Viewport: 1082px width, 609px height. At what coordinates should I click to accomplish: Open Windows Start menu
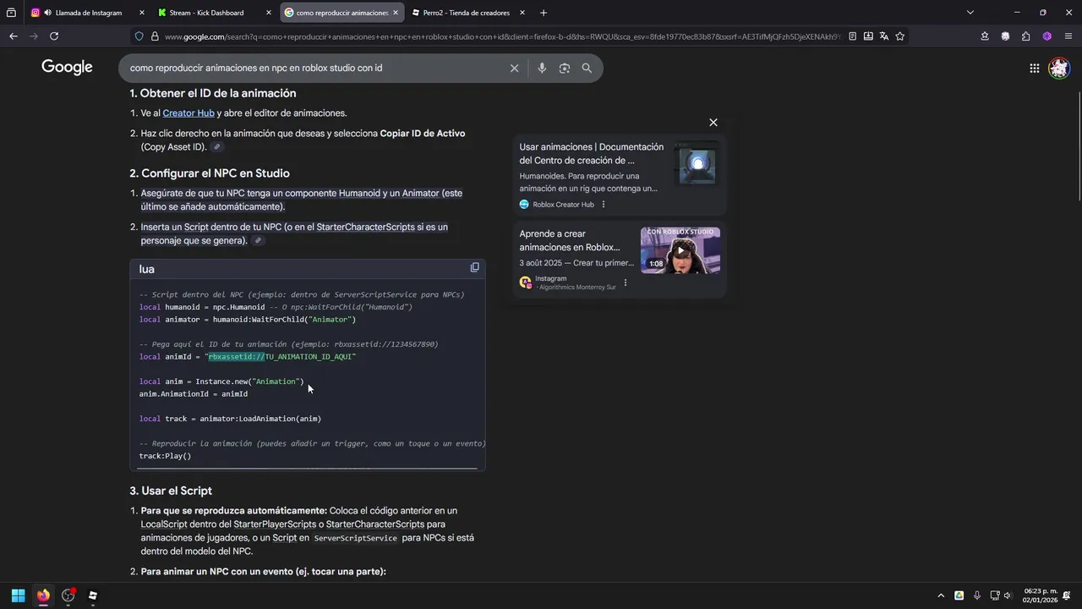(18, 595)
